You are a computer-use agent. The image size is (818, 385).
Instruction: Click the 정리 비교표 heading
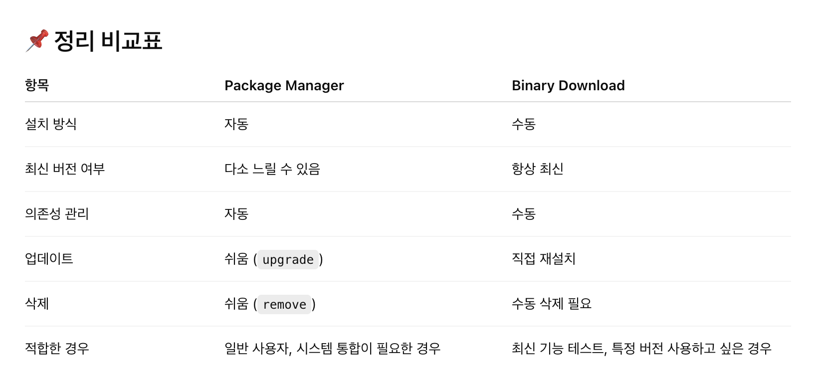click(108, 41)
